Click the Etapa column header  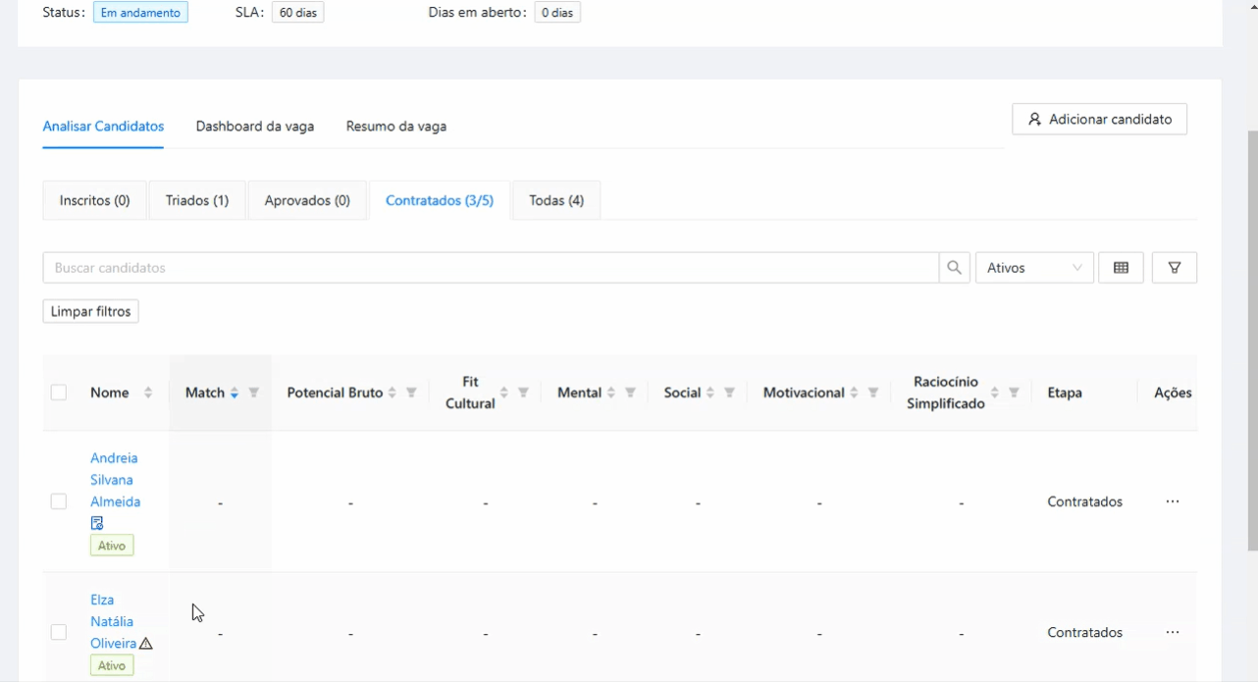pyautogui.click(x=1065, y=393)
